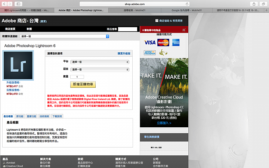Go forward with Safari's forward arrow
Screen dimensions: 269x168
click(10, 4)
